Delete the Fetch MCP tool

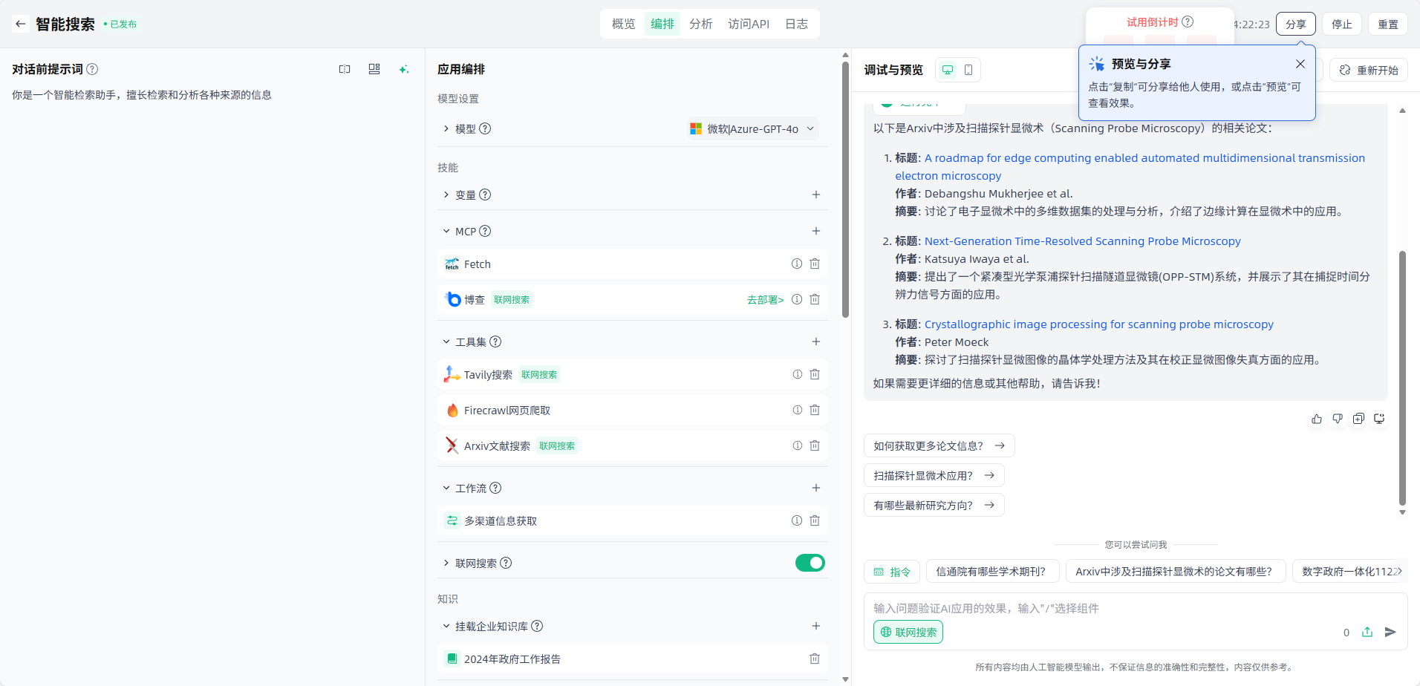815,264
